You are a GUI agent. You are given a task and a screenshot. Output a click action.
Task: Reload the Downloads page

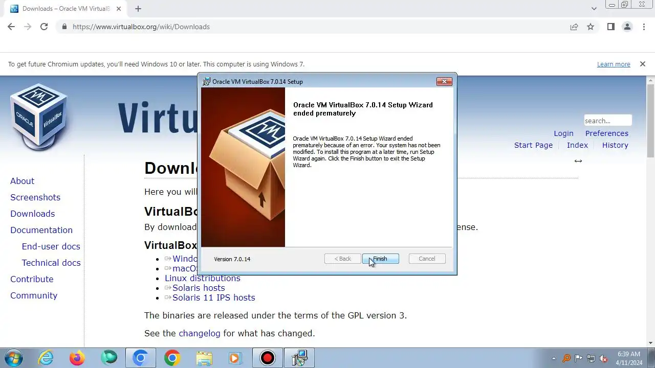tap(44, 27)
